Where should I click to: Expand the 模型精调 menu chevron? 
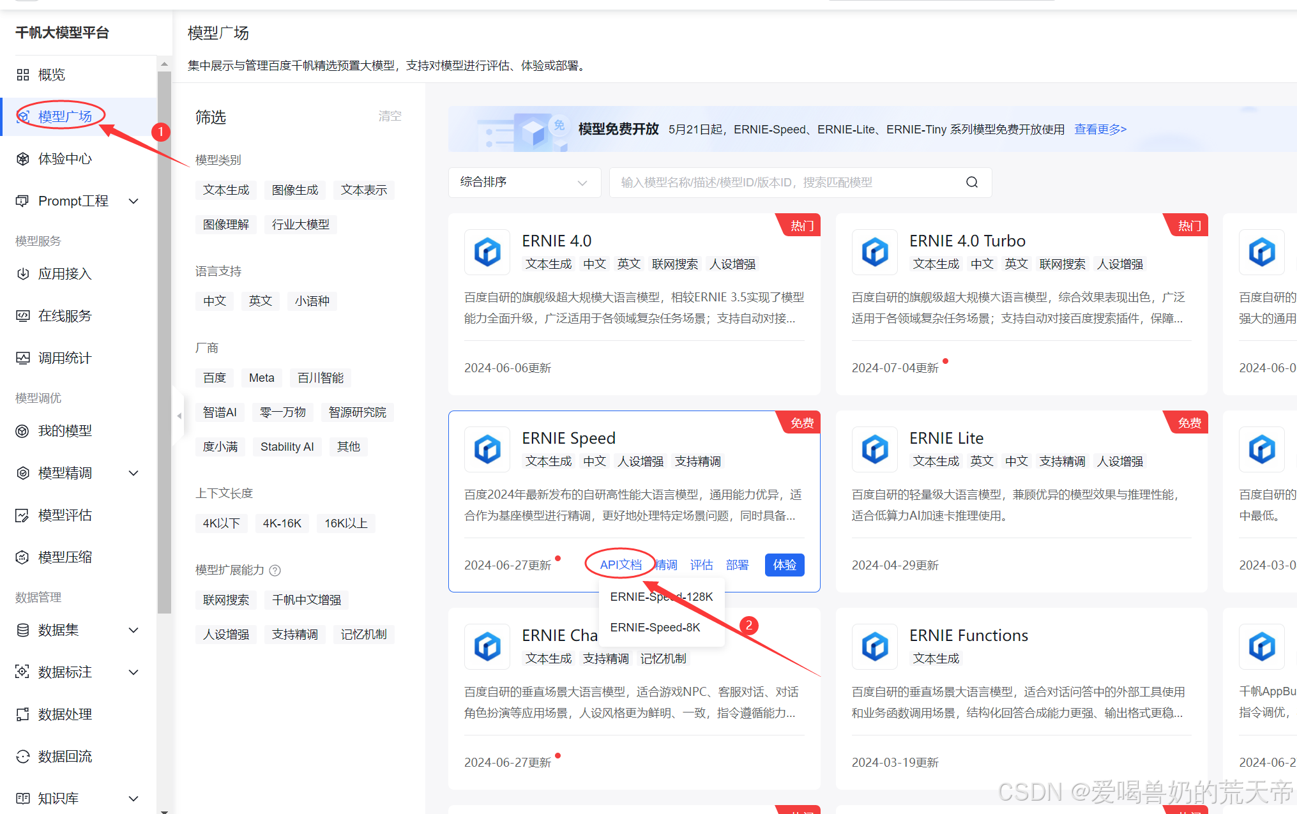pyautogui.click(x=134, y=473)
